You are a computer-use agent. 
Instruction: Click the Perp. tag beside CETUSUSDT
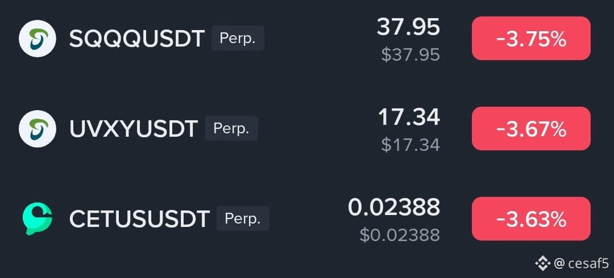243,218
